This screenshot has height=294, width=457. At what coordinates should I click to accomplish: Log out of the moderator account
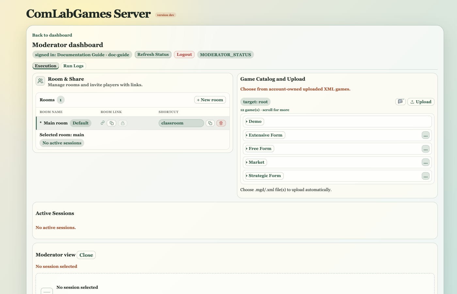184,55
